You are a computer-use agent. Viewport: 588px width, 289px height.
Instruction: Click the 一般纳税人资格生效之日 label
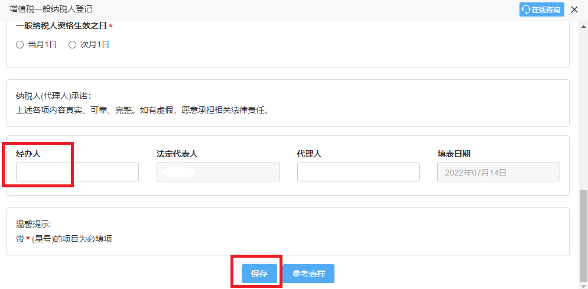[x=62, y=26]
